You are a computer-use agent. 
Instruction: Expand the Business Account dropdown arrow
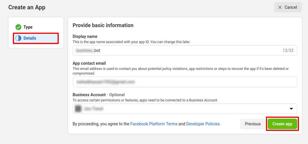291,109
